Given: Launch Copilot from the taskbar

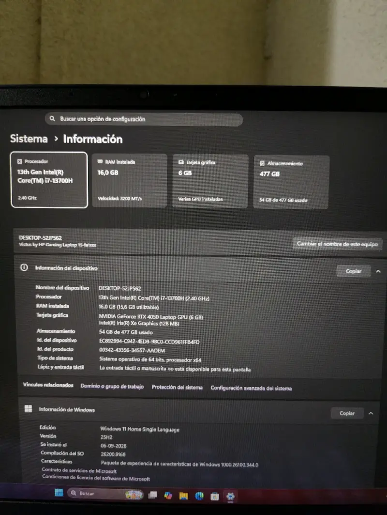Looking at the screenshot, I should [168, 495].
